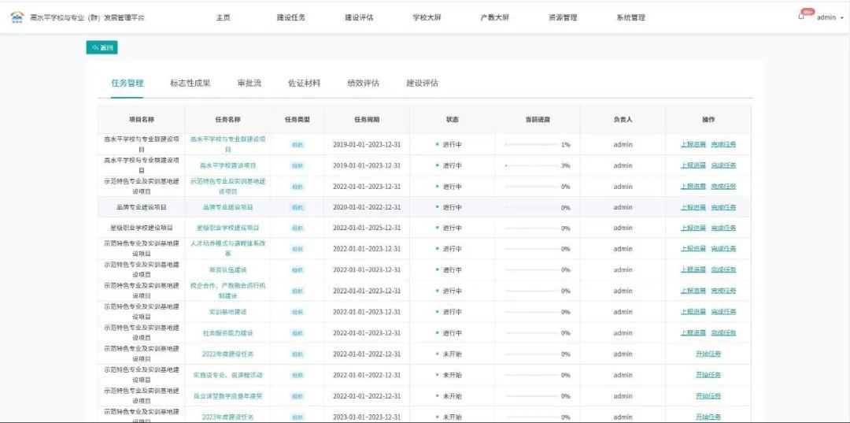
Task: Click 开始任务 for 2022年度建设任务
Action: pos(708,354)
